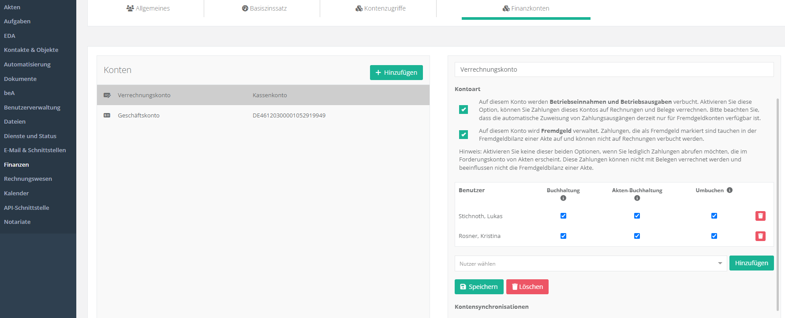
Task: Show info tooltip next to Umbuchen
Action: (729, 190)
